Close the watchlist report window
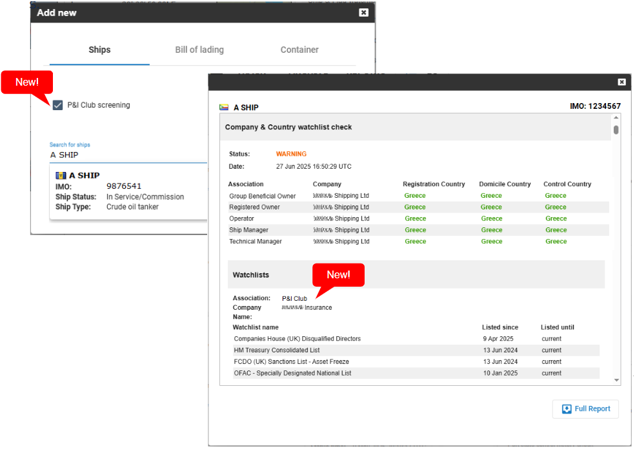The height and width of the screenshot is (449, 635). [x=621, y=82]
